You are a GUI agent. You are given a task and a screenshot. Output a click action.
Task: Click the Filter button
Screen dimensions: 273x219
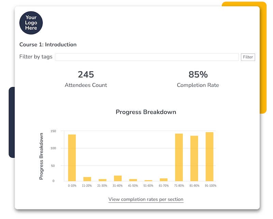(x=248, y=57)
